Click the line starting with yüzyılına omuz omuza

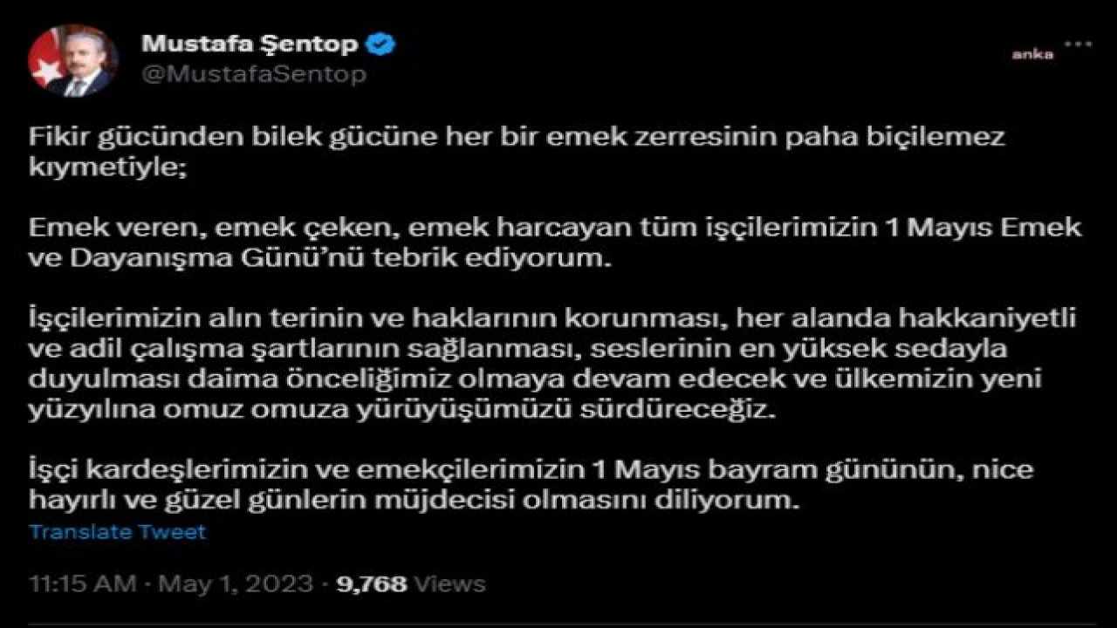(x=402, y=411)
